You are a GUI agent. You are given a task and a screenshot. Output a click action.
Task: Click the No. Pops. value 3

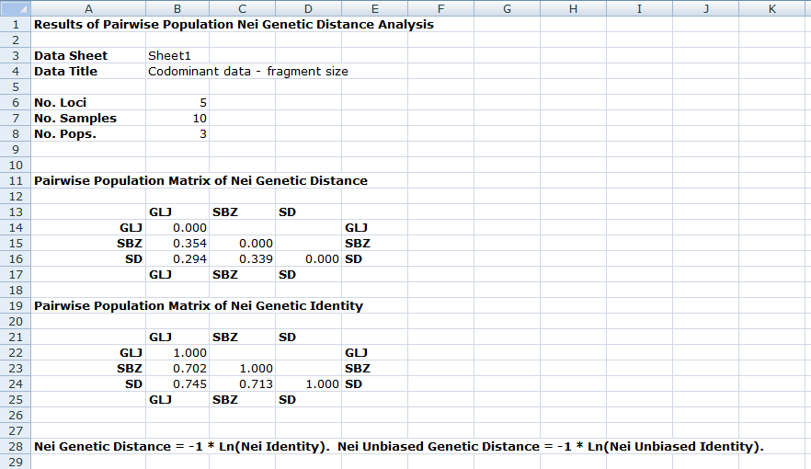(x=202, y=134)
